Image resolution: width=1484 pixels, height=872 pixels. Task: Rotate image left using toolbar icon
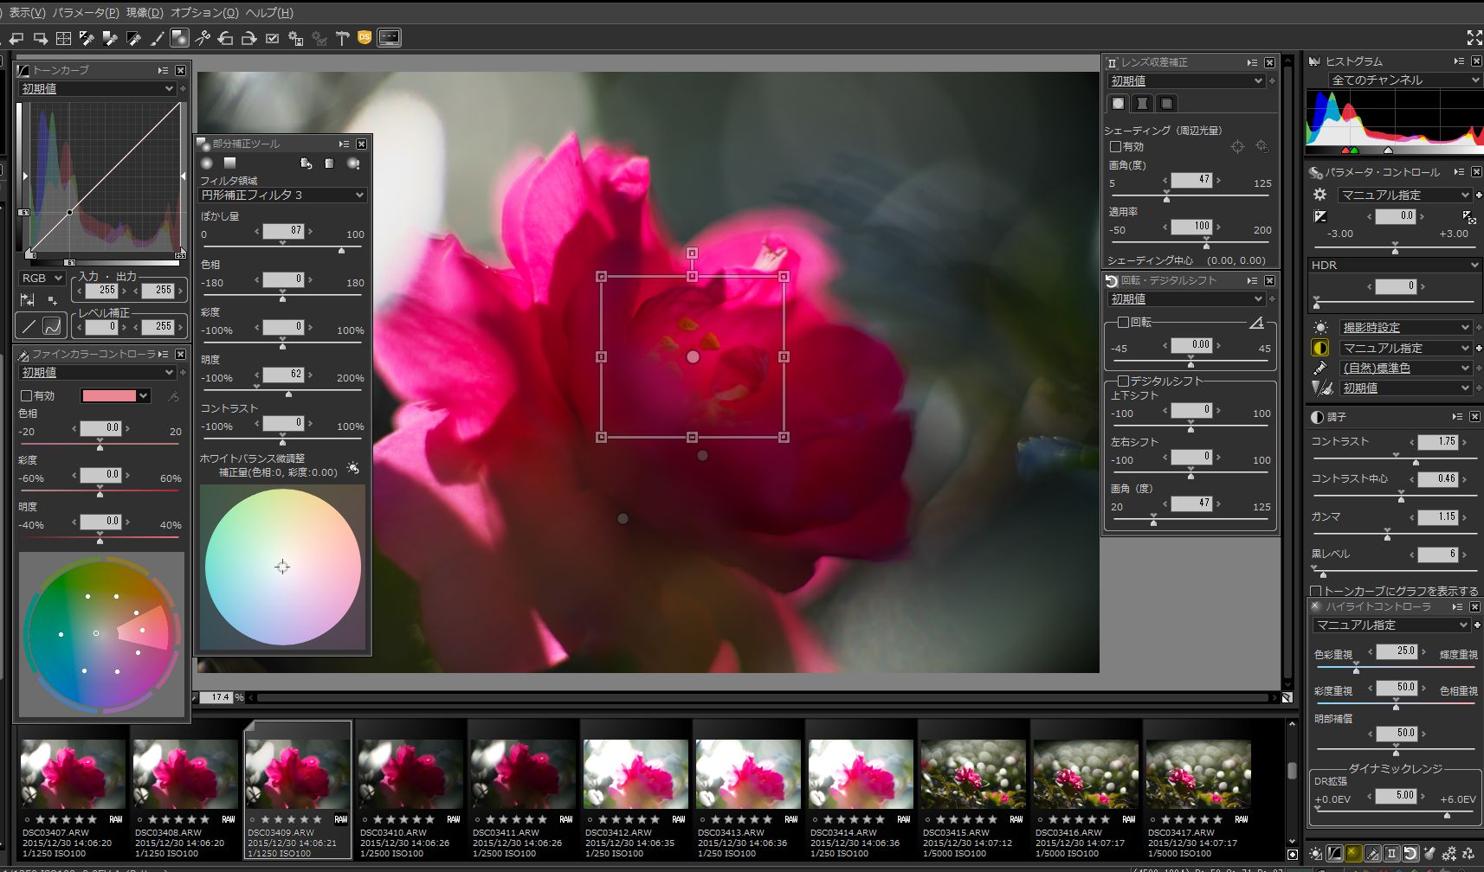coord(226,38)
